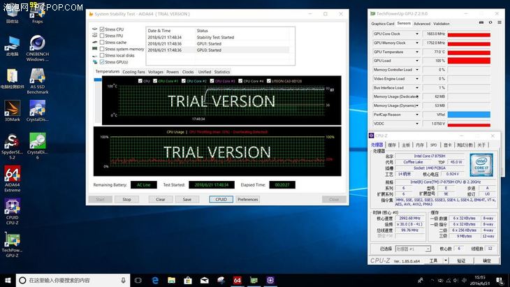510x287 pixels.
Task: Open the CPUID CPU-Z desktop shortcut
Action: pyautogui.click(x=12, y=208)
